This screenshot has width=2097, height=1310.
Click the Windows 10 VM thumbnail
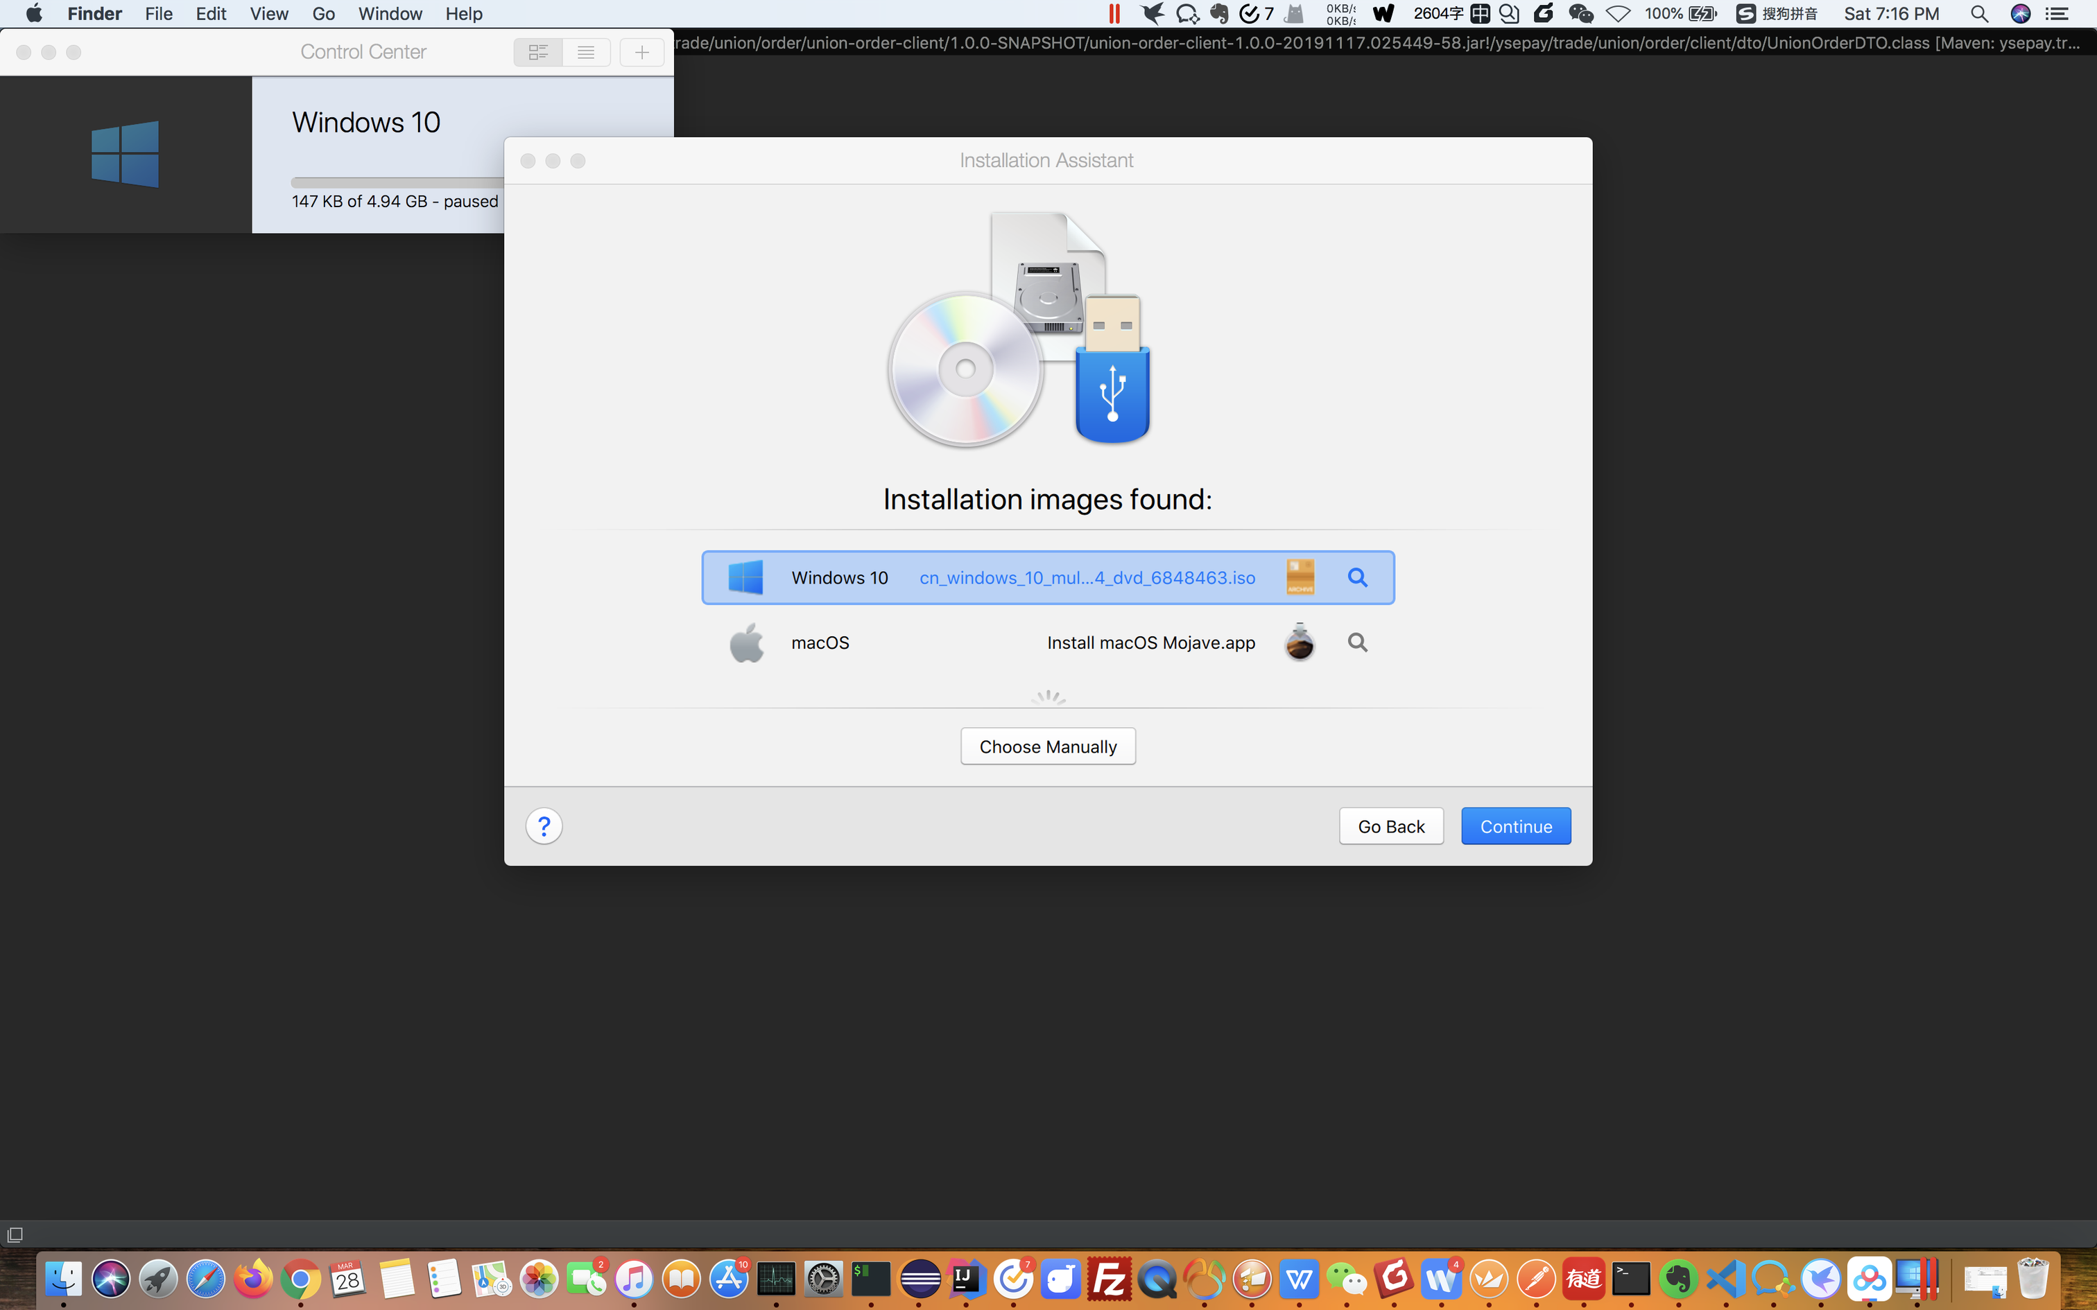coord(126,154)
